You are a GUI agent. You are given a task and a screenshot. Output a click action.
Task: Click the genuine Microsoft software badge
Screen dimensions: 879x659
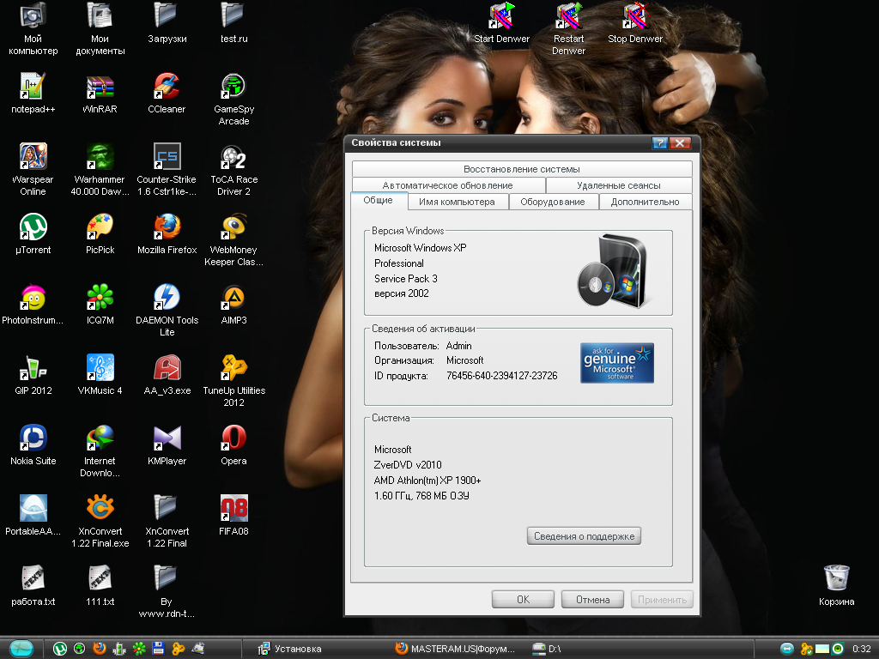point(616,363)
